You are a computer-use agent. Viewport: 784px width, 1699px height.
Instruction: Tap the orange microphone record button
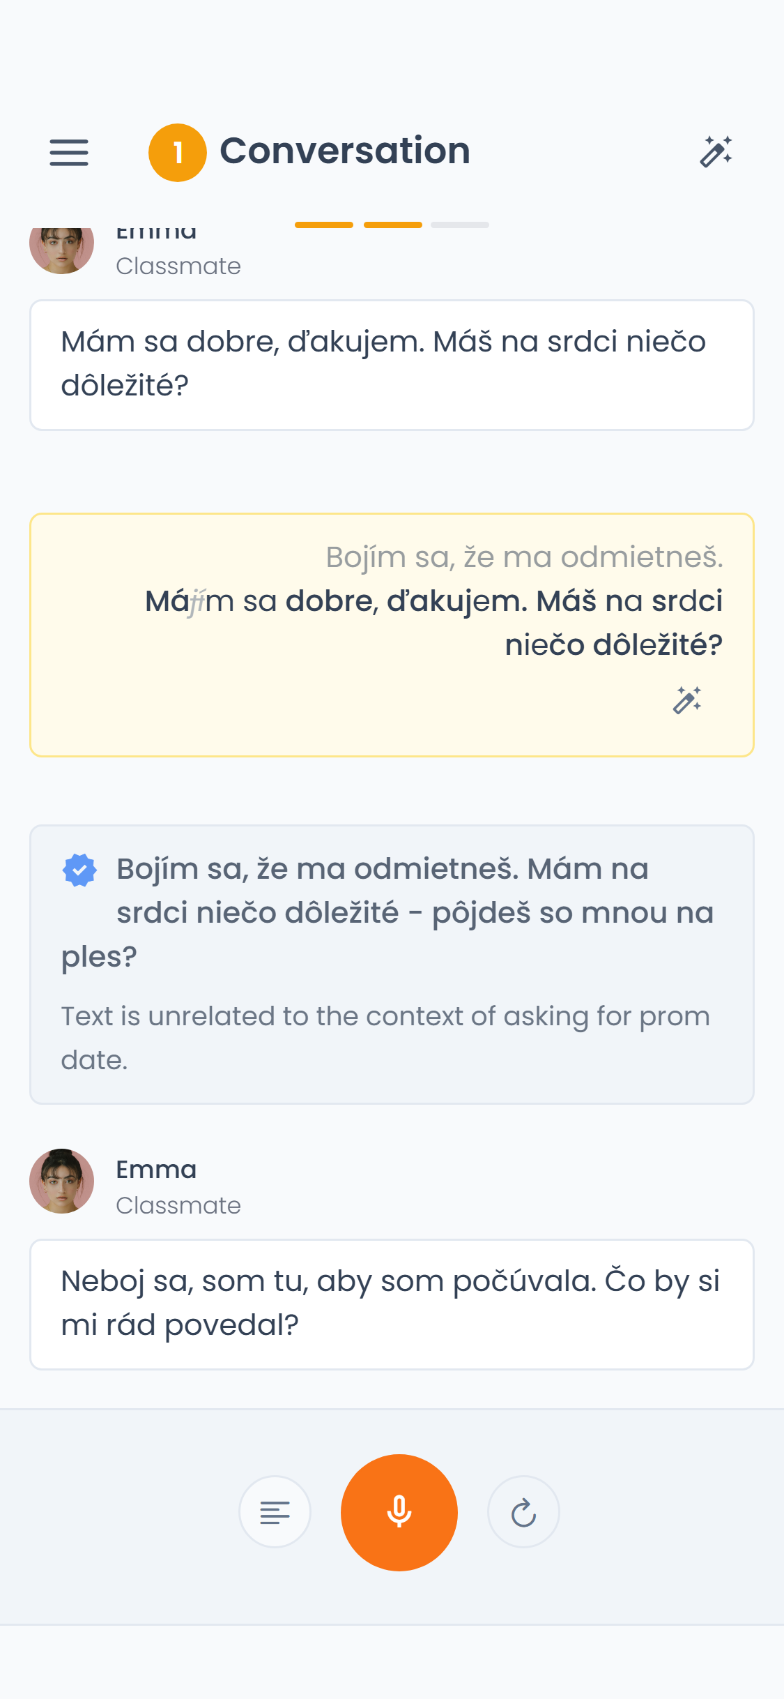(x=399, y=1512)
